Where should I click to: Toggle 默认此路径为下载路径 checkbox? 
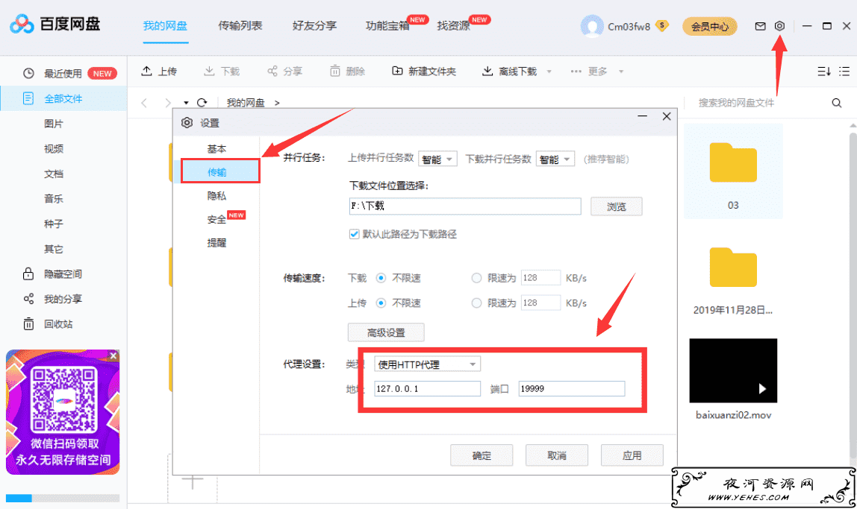[x=354, y=234]
